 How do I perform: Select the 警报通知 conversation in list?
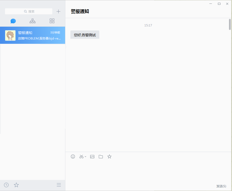(x=38, y=35)
